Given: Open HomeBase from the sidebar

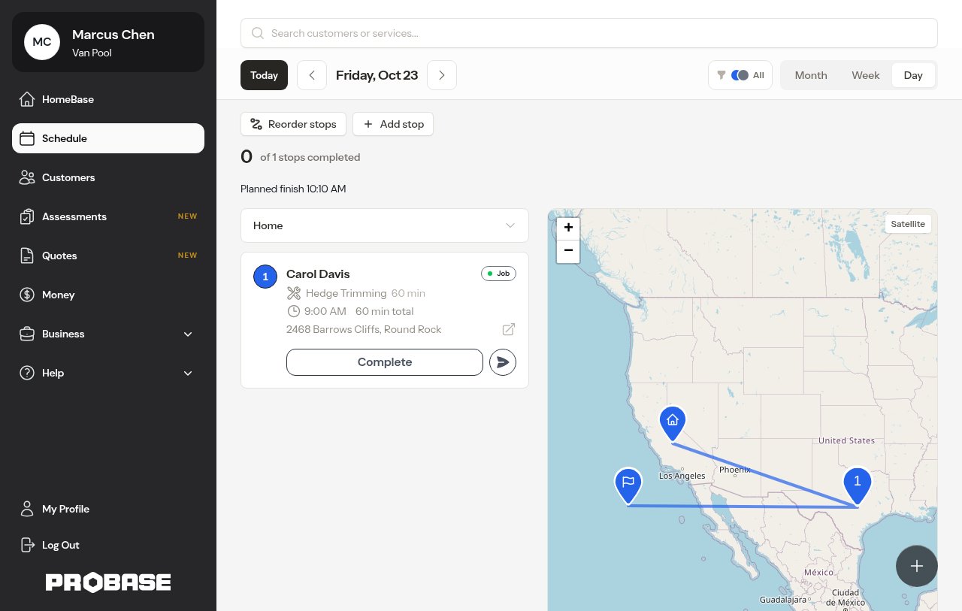Looking at the screenshot, I should click(108, 99).
